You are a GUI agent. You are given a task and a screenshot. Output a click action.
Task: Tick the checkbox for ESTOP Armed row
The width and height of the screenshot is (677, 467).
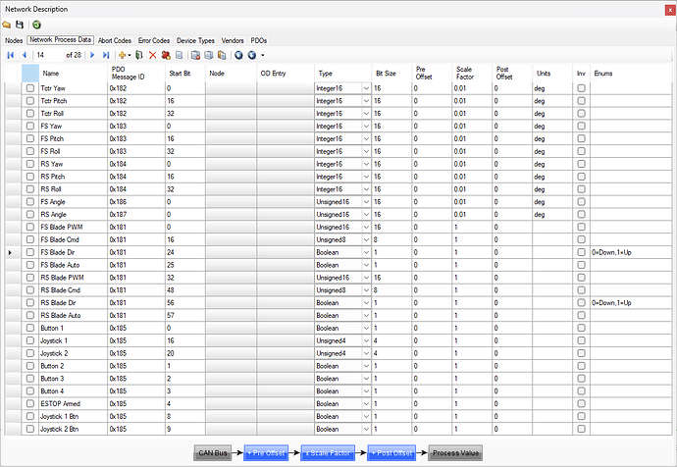coord(30,403)
